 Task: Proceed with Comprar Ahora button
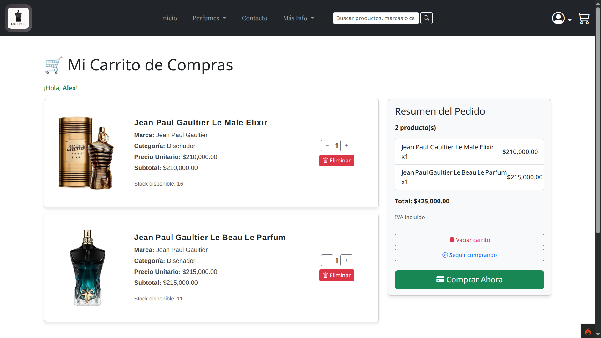point(470,280)
